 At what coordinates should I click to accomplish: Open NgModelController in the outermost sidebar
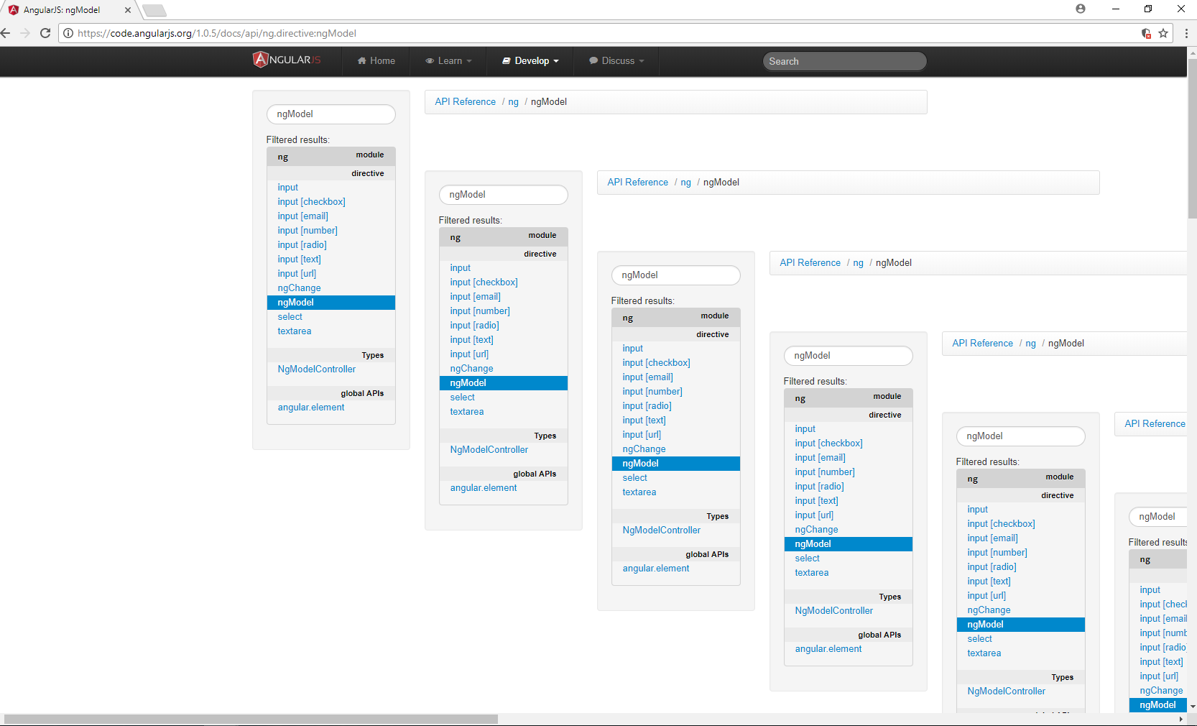click(317, 369)
